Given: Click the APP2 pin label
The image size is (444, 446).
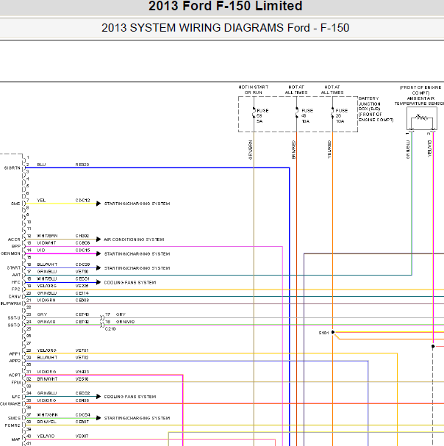Looking at the screenshot, I should [15, 361].
